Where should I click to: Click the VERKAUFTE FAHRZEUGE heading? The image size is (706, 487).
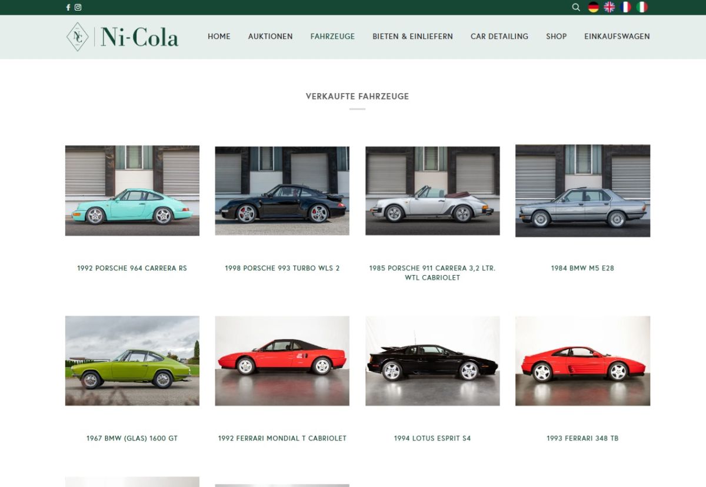point(357,96)
